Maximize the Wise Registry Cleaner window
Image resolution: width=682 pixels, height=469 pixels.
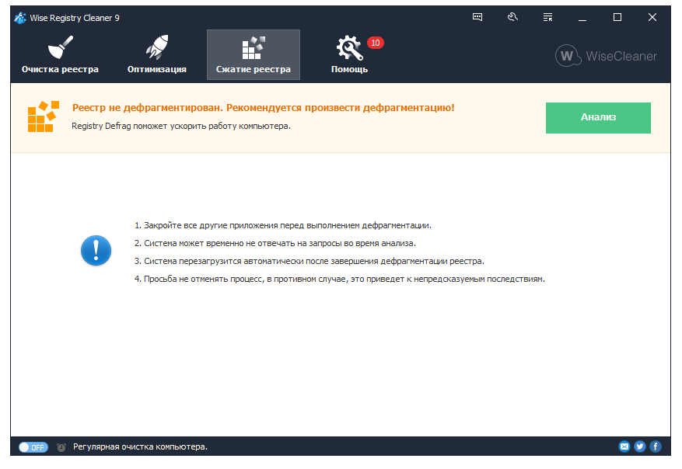point(617,17)
